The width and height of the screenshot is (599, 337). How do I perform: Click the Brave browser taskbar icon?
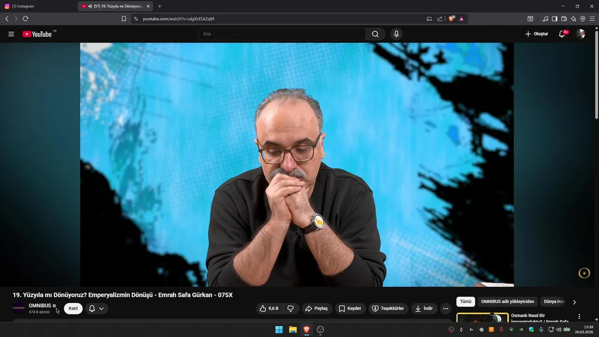pos(307,330)
